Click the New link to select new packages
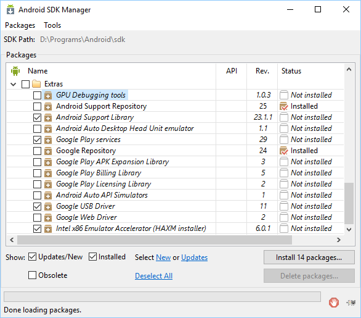 [x=163, y=257]
